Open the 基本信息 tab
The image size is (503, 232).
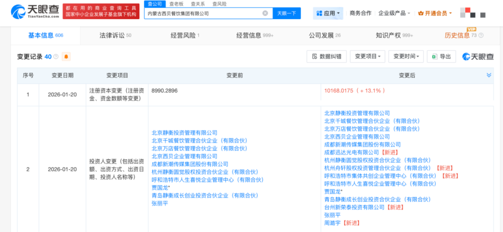tap(46, 35)
